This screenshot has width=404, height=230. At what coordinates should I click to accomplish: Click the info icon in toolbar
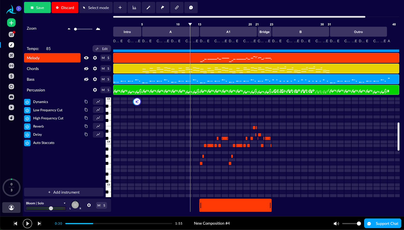click(x=191, y=8)
